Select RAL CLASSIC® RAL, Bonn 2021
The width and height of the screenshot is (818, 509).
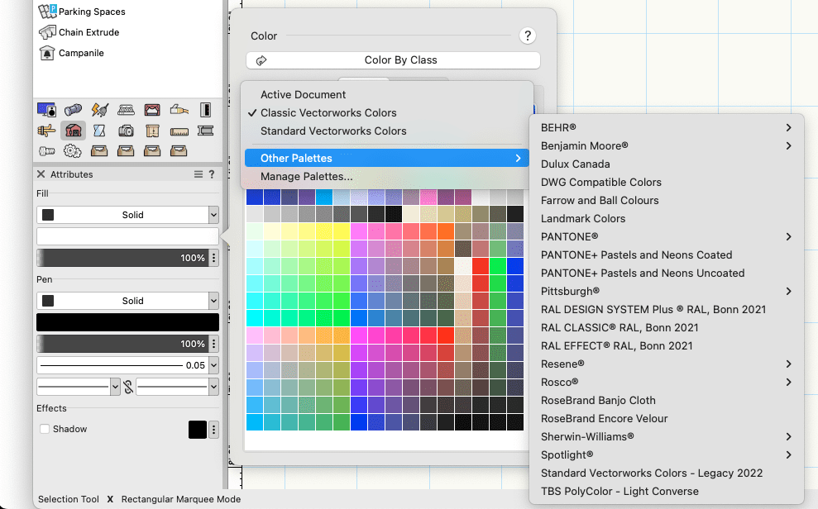point(667,328)
